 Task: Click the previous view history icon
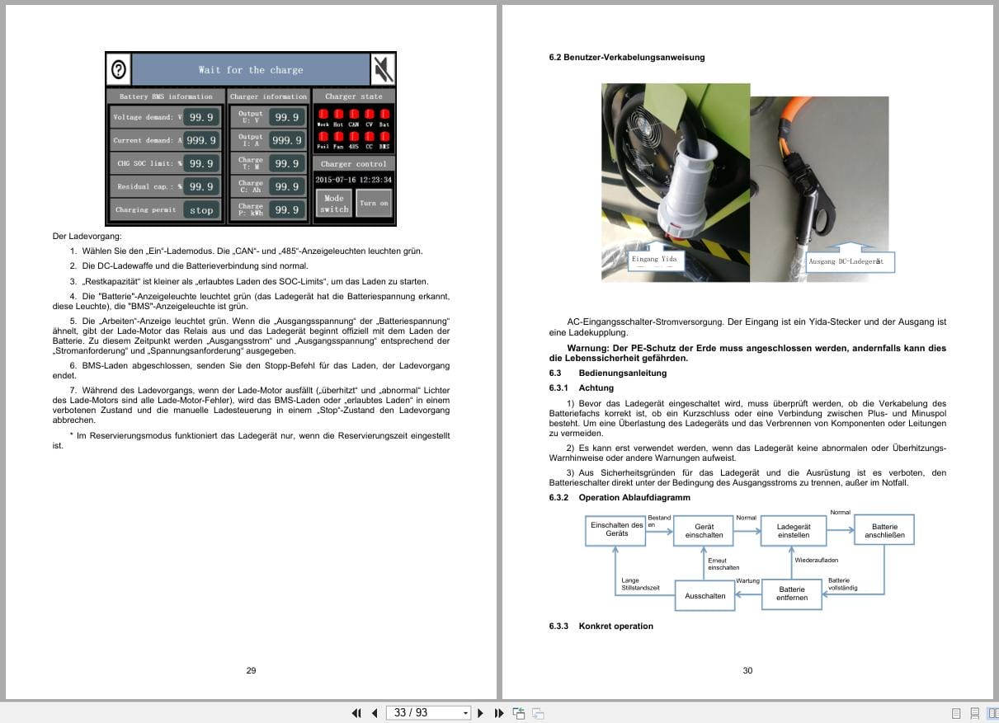pyautogui.click(x=520, y=712)
